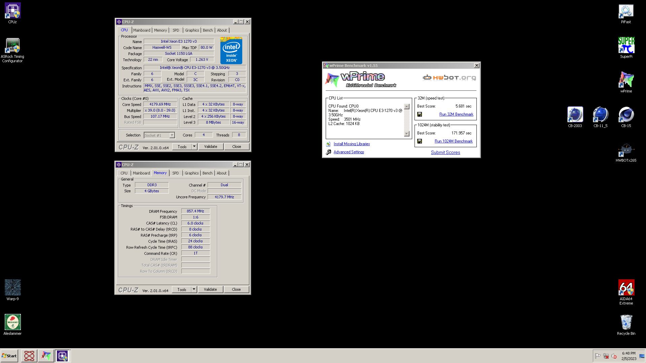Click the Intel Xeon logo in CPU-Z
646x363 pixels.
[231, 50]
